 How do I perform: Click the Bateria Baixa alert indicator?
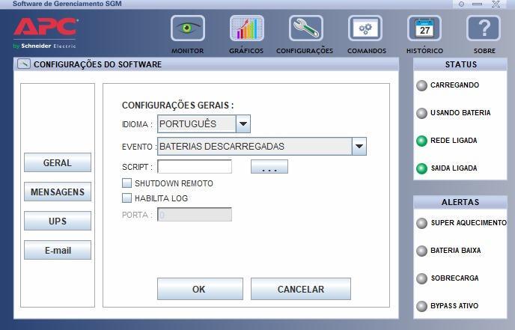(421, 251)
